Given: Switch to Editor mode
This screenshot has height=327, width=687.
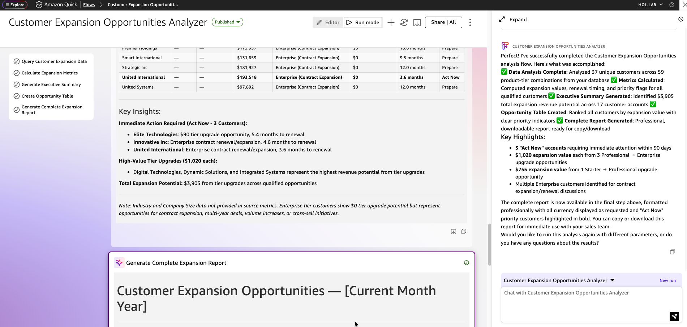Looking at the screenshot, I should (328, 22).
